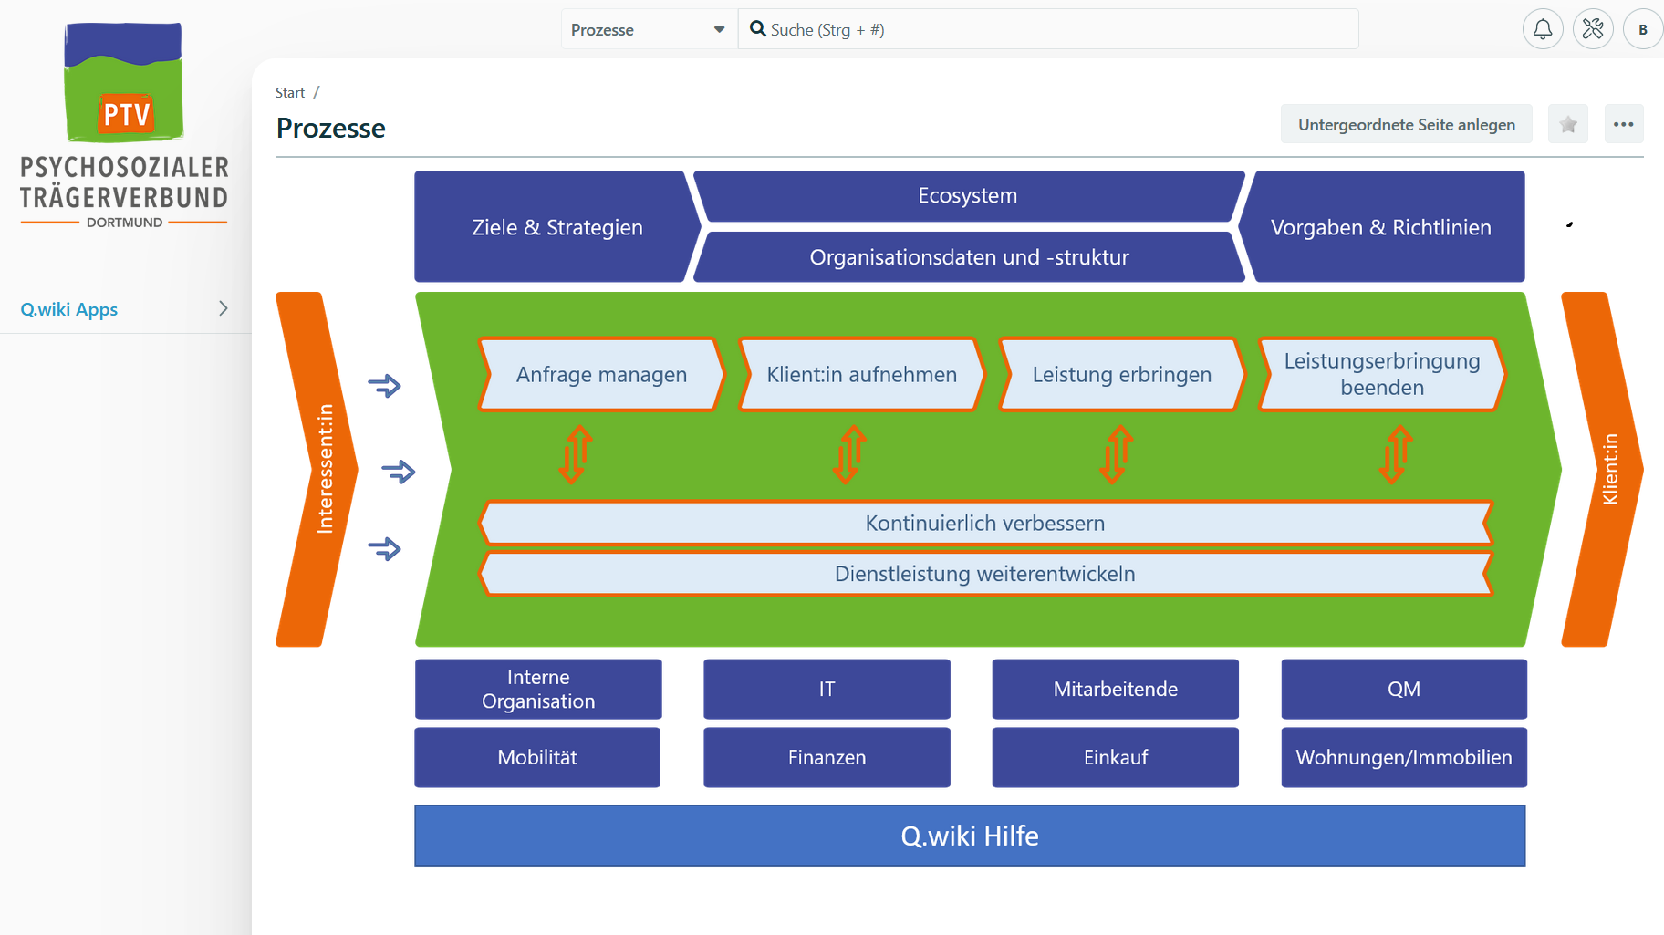Click the PTV logo
The height and width of the screenshot is (935, 1664).
[124, 126]
